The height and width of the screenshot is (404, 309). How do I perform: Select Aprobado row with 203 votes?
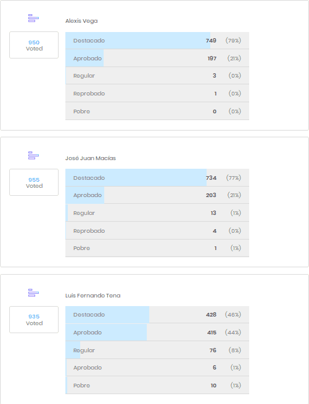pos(157,195)
